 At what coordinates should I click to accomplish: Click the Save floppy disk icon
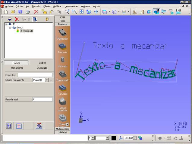(20, 12)
